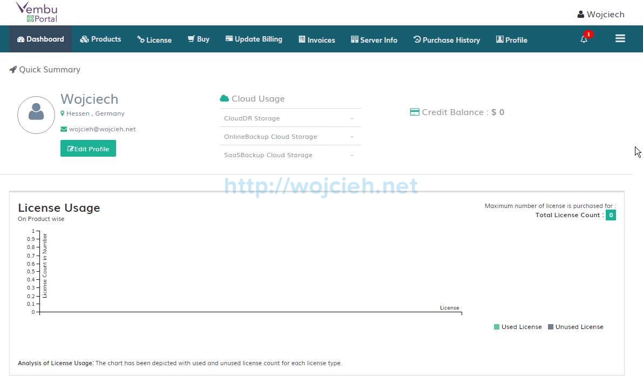Click the Wojciech name heading
Screen dimensions: 643x376
90,99
